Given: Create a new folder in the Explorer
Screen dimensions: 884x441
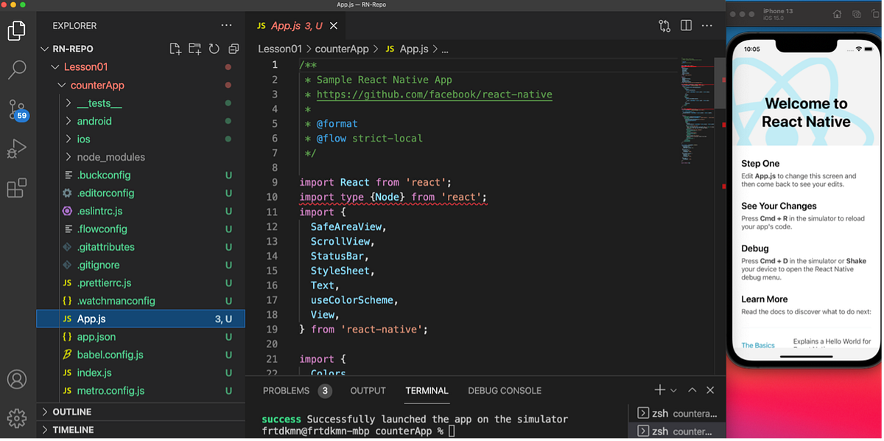Looking at the screenshot, I should pyautogui.click(x=194, y=48).
